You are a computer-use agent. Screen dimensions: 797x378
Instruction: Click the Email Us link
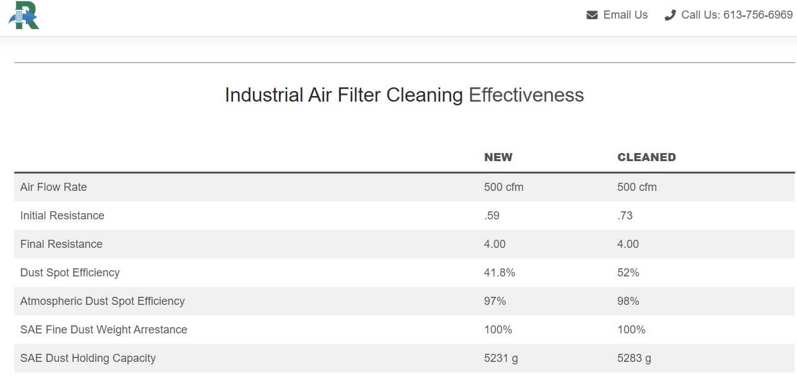pyautogui.click(x=625, y=14)
